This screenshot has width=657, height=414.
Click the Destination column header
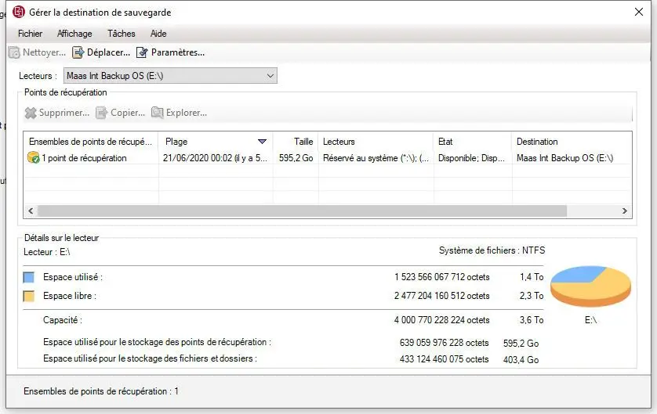point(572,142)
